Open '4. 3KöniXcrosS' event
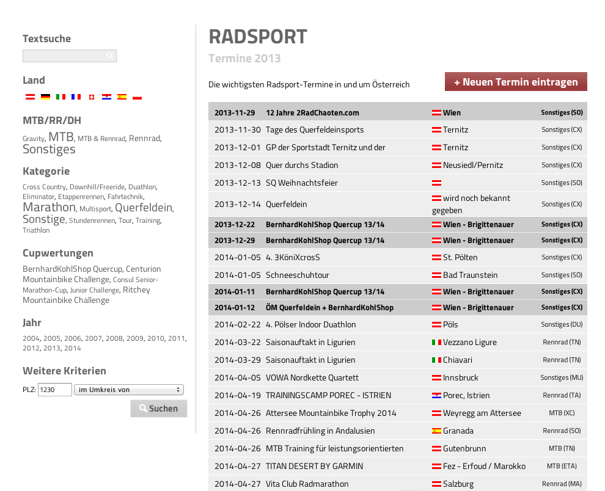 [x=293, y=257]
